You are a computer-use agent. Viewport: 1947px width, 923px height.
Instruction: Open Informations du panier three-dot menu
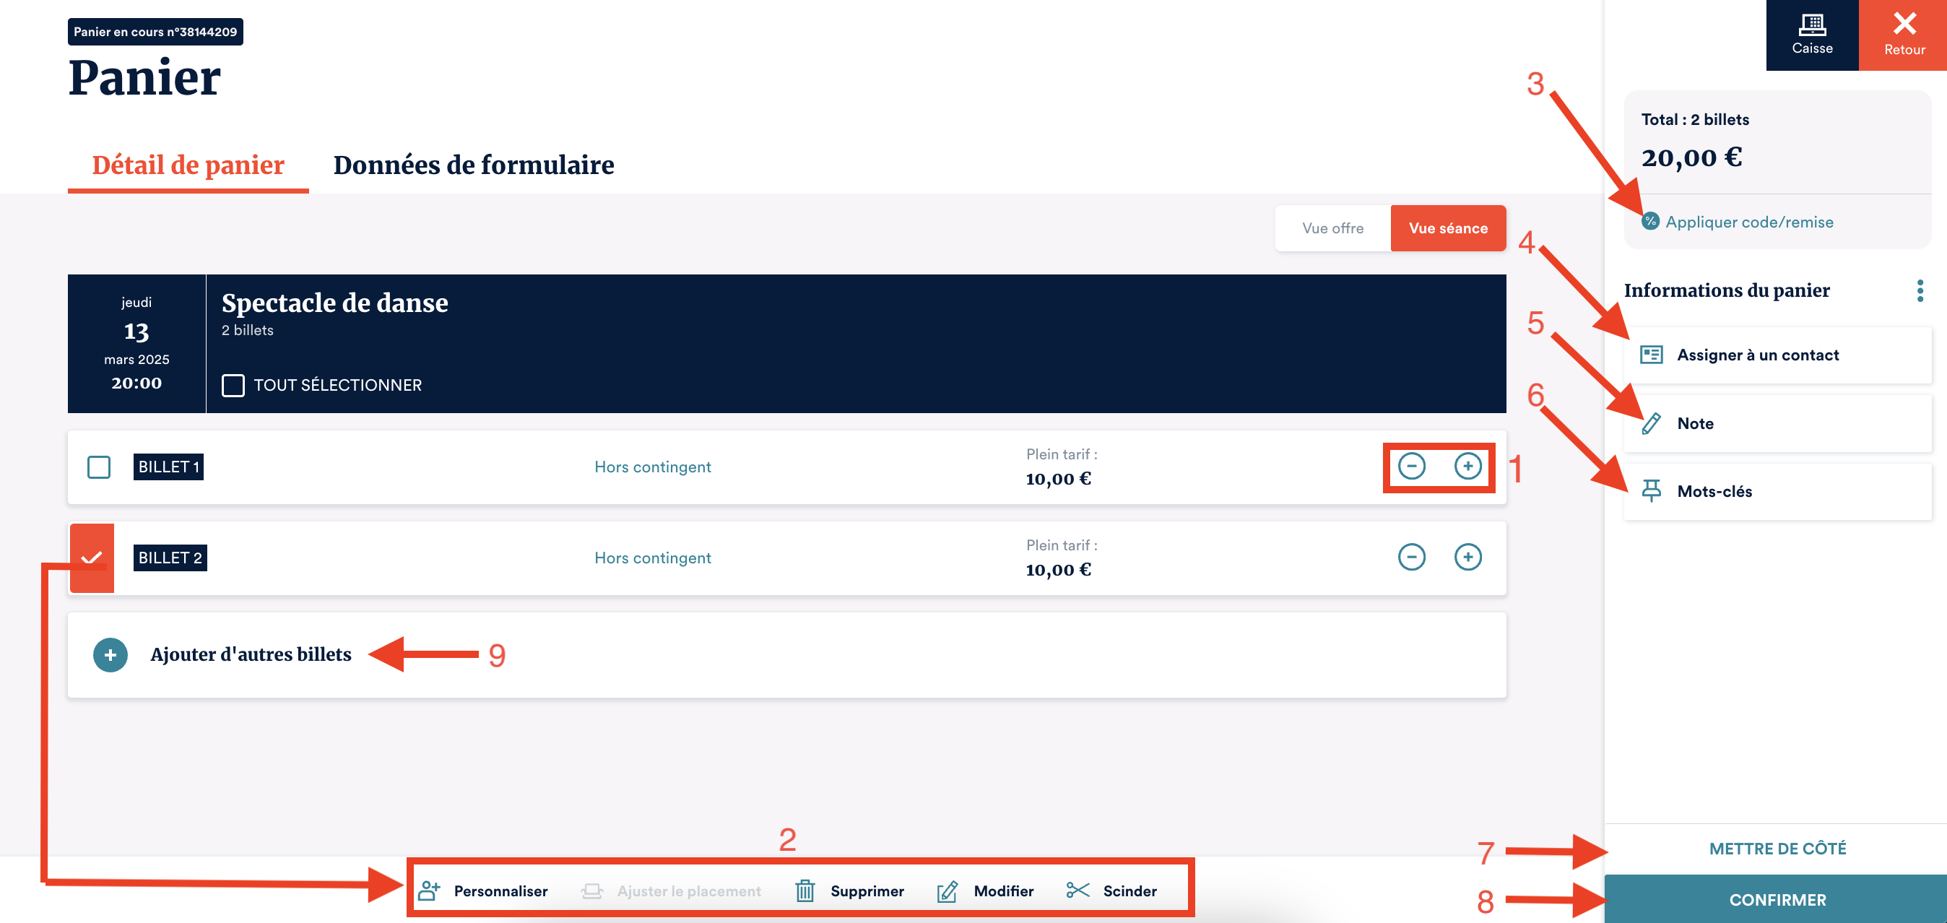[x=1920, y=290]
